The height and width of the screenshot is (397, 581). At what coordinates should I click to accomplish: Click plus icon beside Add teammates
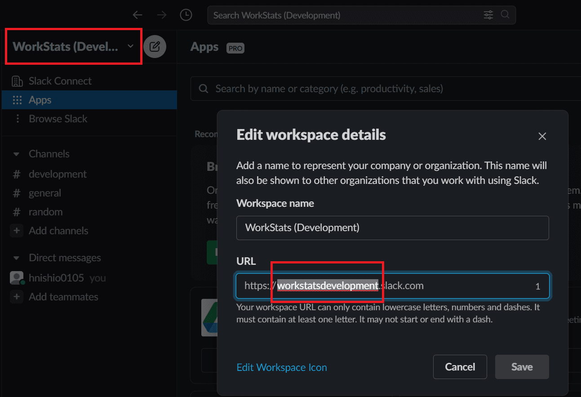pos(17,297)
